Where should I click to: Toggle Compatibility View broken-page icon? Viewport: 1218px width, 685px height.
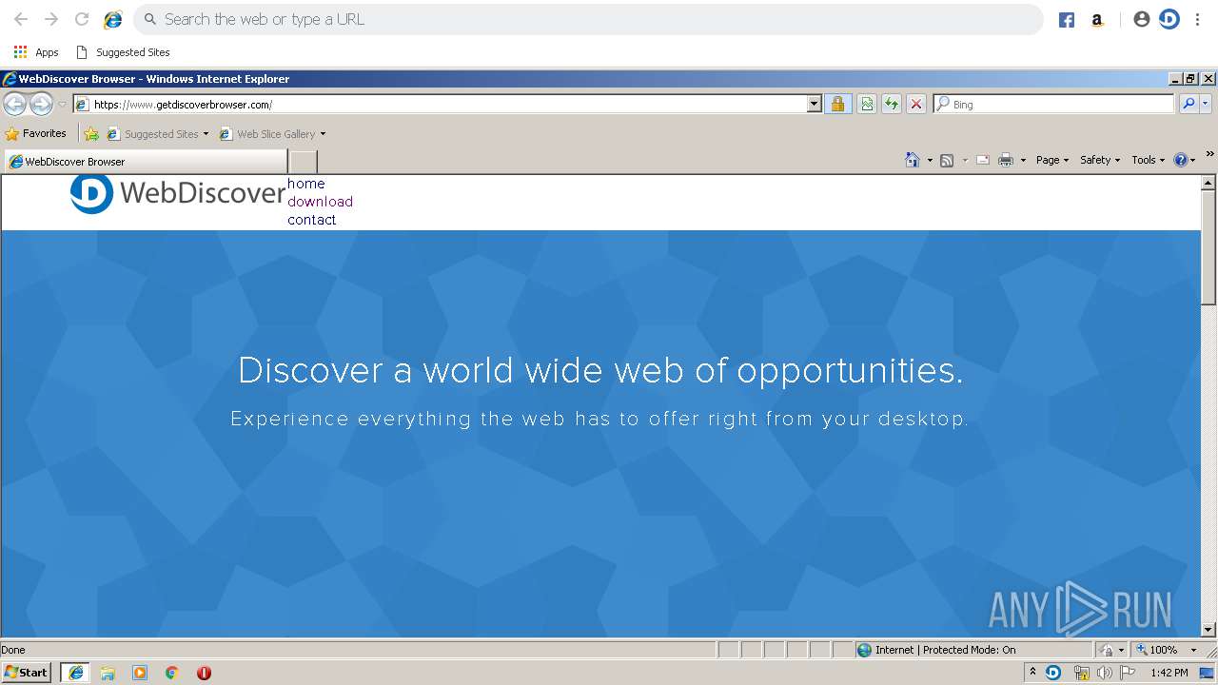click(867, 104)
